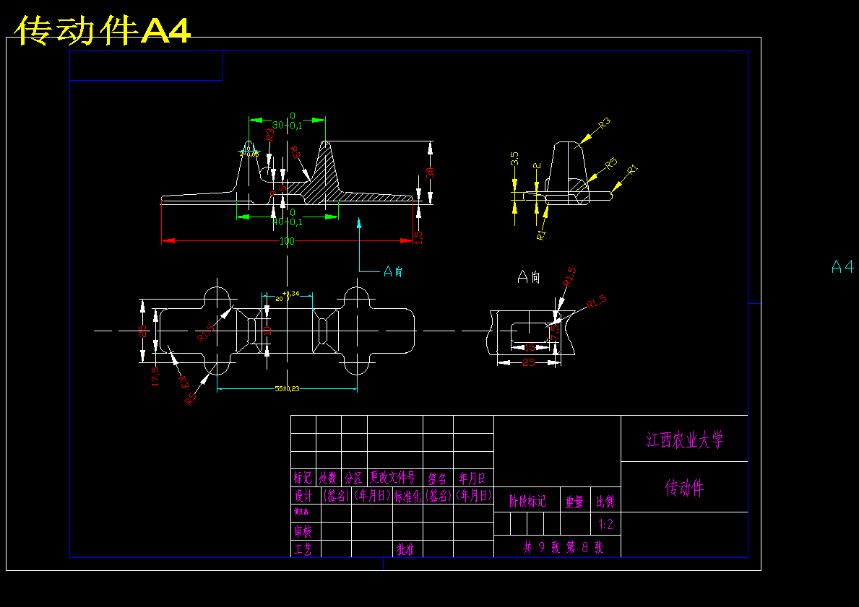Click the 分区 header cell
Image resolution: width=859 pixels, height=607 pixels.
(x=353, y=479)
